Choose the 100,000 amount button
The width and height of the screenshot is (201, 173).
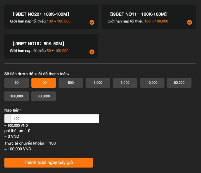[x=17, y=96]
